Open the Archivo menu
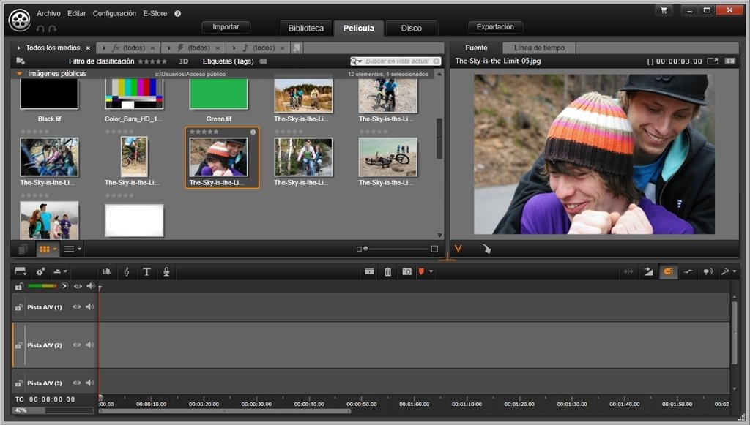 coord(49,13)
